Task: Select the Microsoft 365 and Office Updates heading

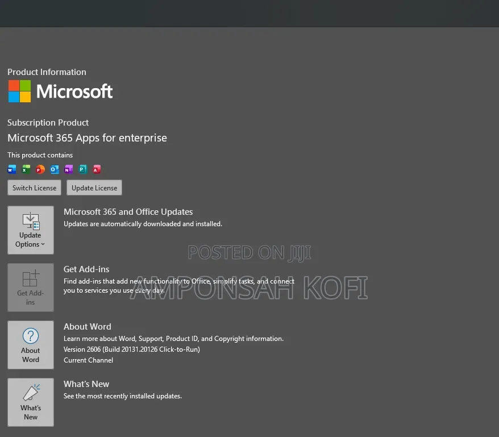Action: coord(128,212)
